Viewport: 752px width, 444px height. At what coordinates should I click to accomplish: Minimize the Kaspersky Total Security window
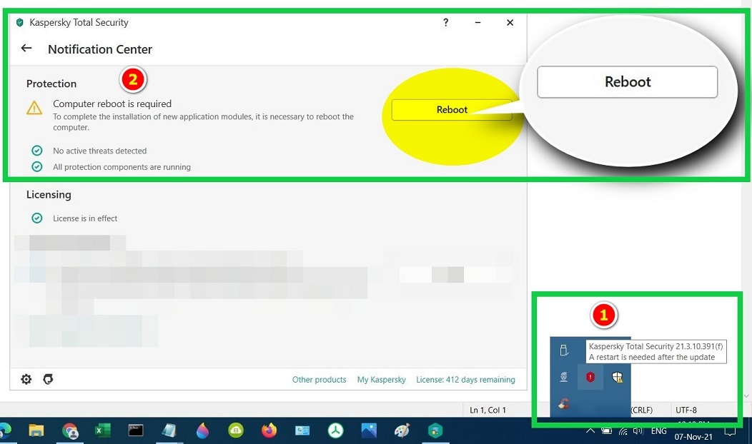[x=478, y=23]
